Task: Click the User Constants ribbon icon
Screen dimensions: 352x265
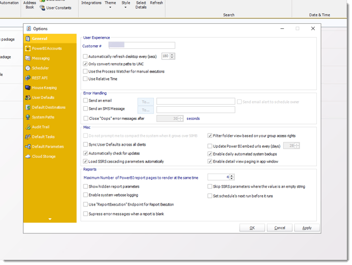Action: pos(42,8)
